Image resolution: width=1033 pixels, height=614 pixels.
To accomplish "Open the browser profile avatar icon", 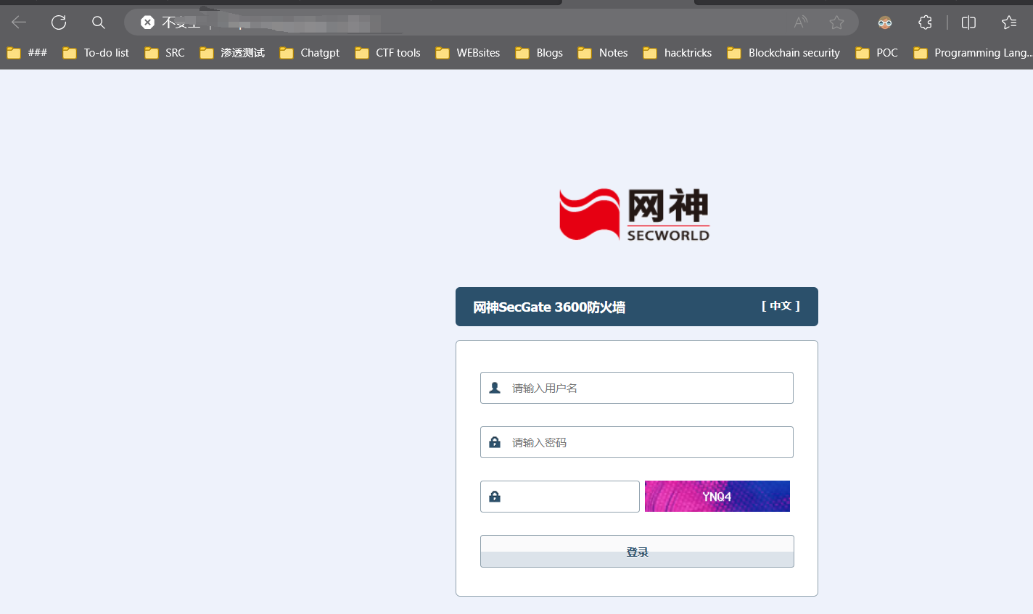I will 885,22.
